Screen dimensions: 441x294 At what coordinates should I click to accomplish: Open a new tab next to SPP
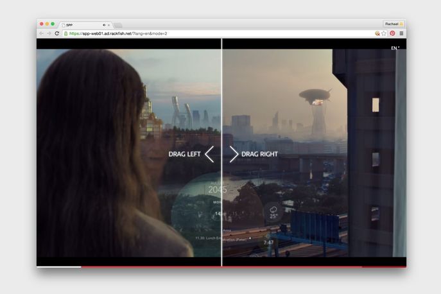click(118, 24)
